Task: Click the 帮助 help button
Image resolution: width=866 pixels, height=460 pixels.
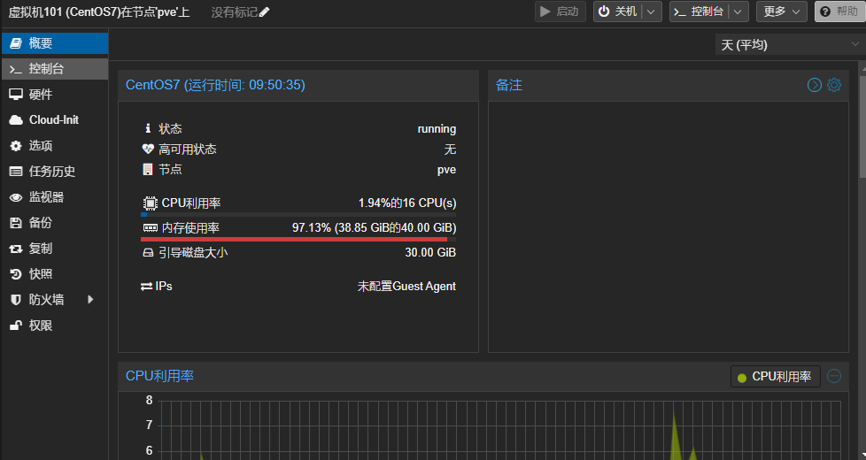Action: tap(839, 11)
